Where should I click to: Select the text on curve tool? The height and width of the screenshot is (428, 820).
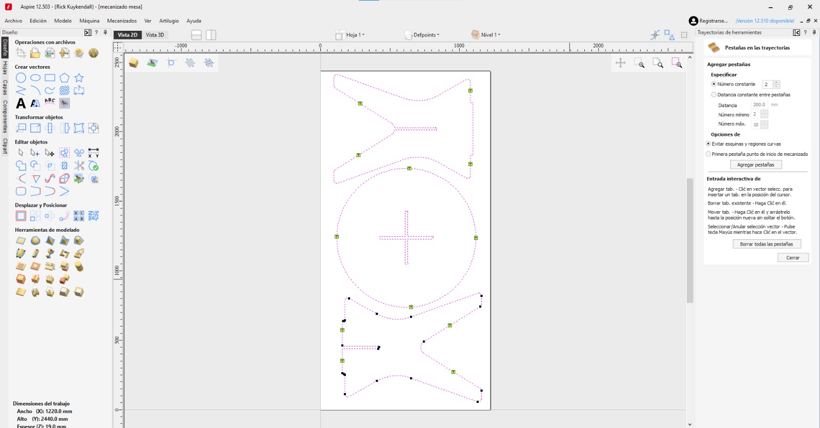pyautogui.click(x=50, y=102)
